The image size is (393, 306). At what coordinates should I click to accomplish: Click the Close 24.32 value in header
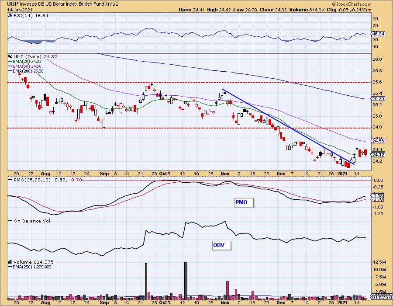pos(273,10)
